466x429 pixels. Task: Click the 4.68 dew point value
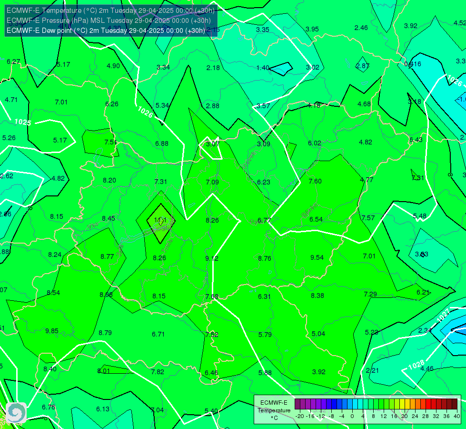tap(364, 104)
